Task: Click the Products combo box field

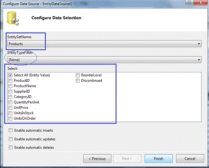Action: tap(104, 44)
